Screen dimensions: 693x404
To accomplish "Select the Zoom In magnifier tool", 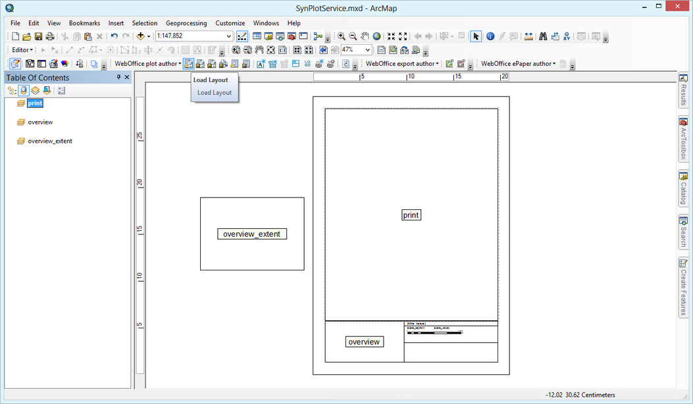I will [342, 36].
